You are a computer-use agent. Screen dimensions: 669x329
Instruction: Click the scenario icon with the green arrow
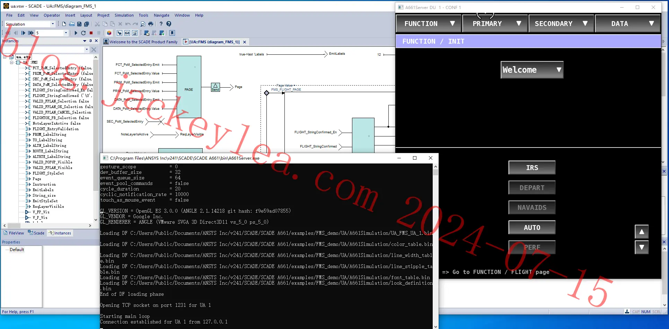(162, 33)
